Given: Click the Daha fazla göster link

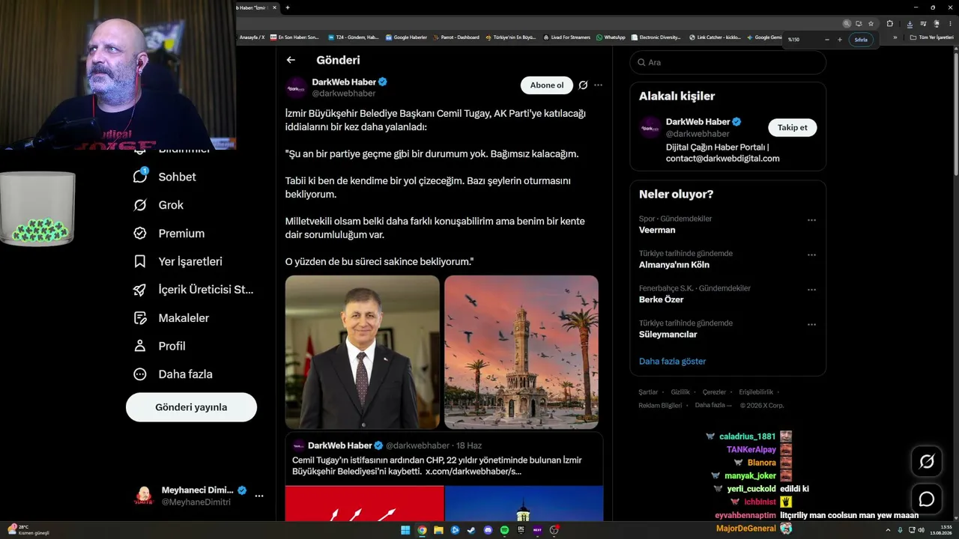Looking at the screenshot, I should [672, 361].
